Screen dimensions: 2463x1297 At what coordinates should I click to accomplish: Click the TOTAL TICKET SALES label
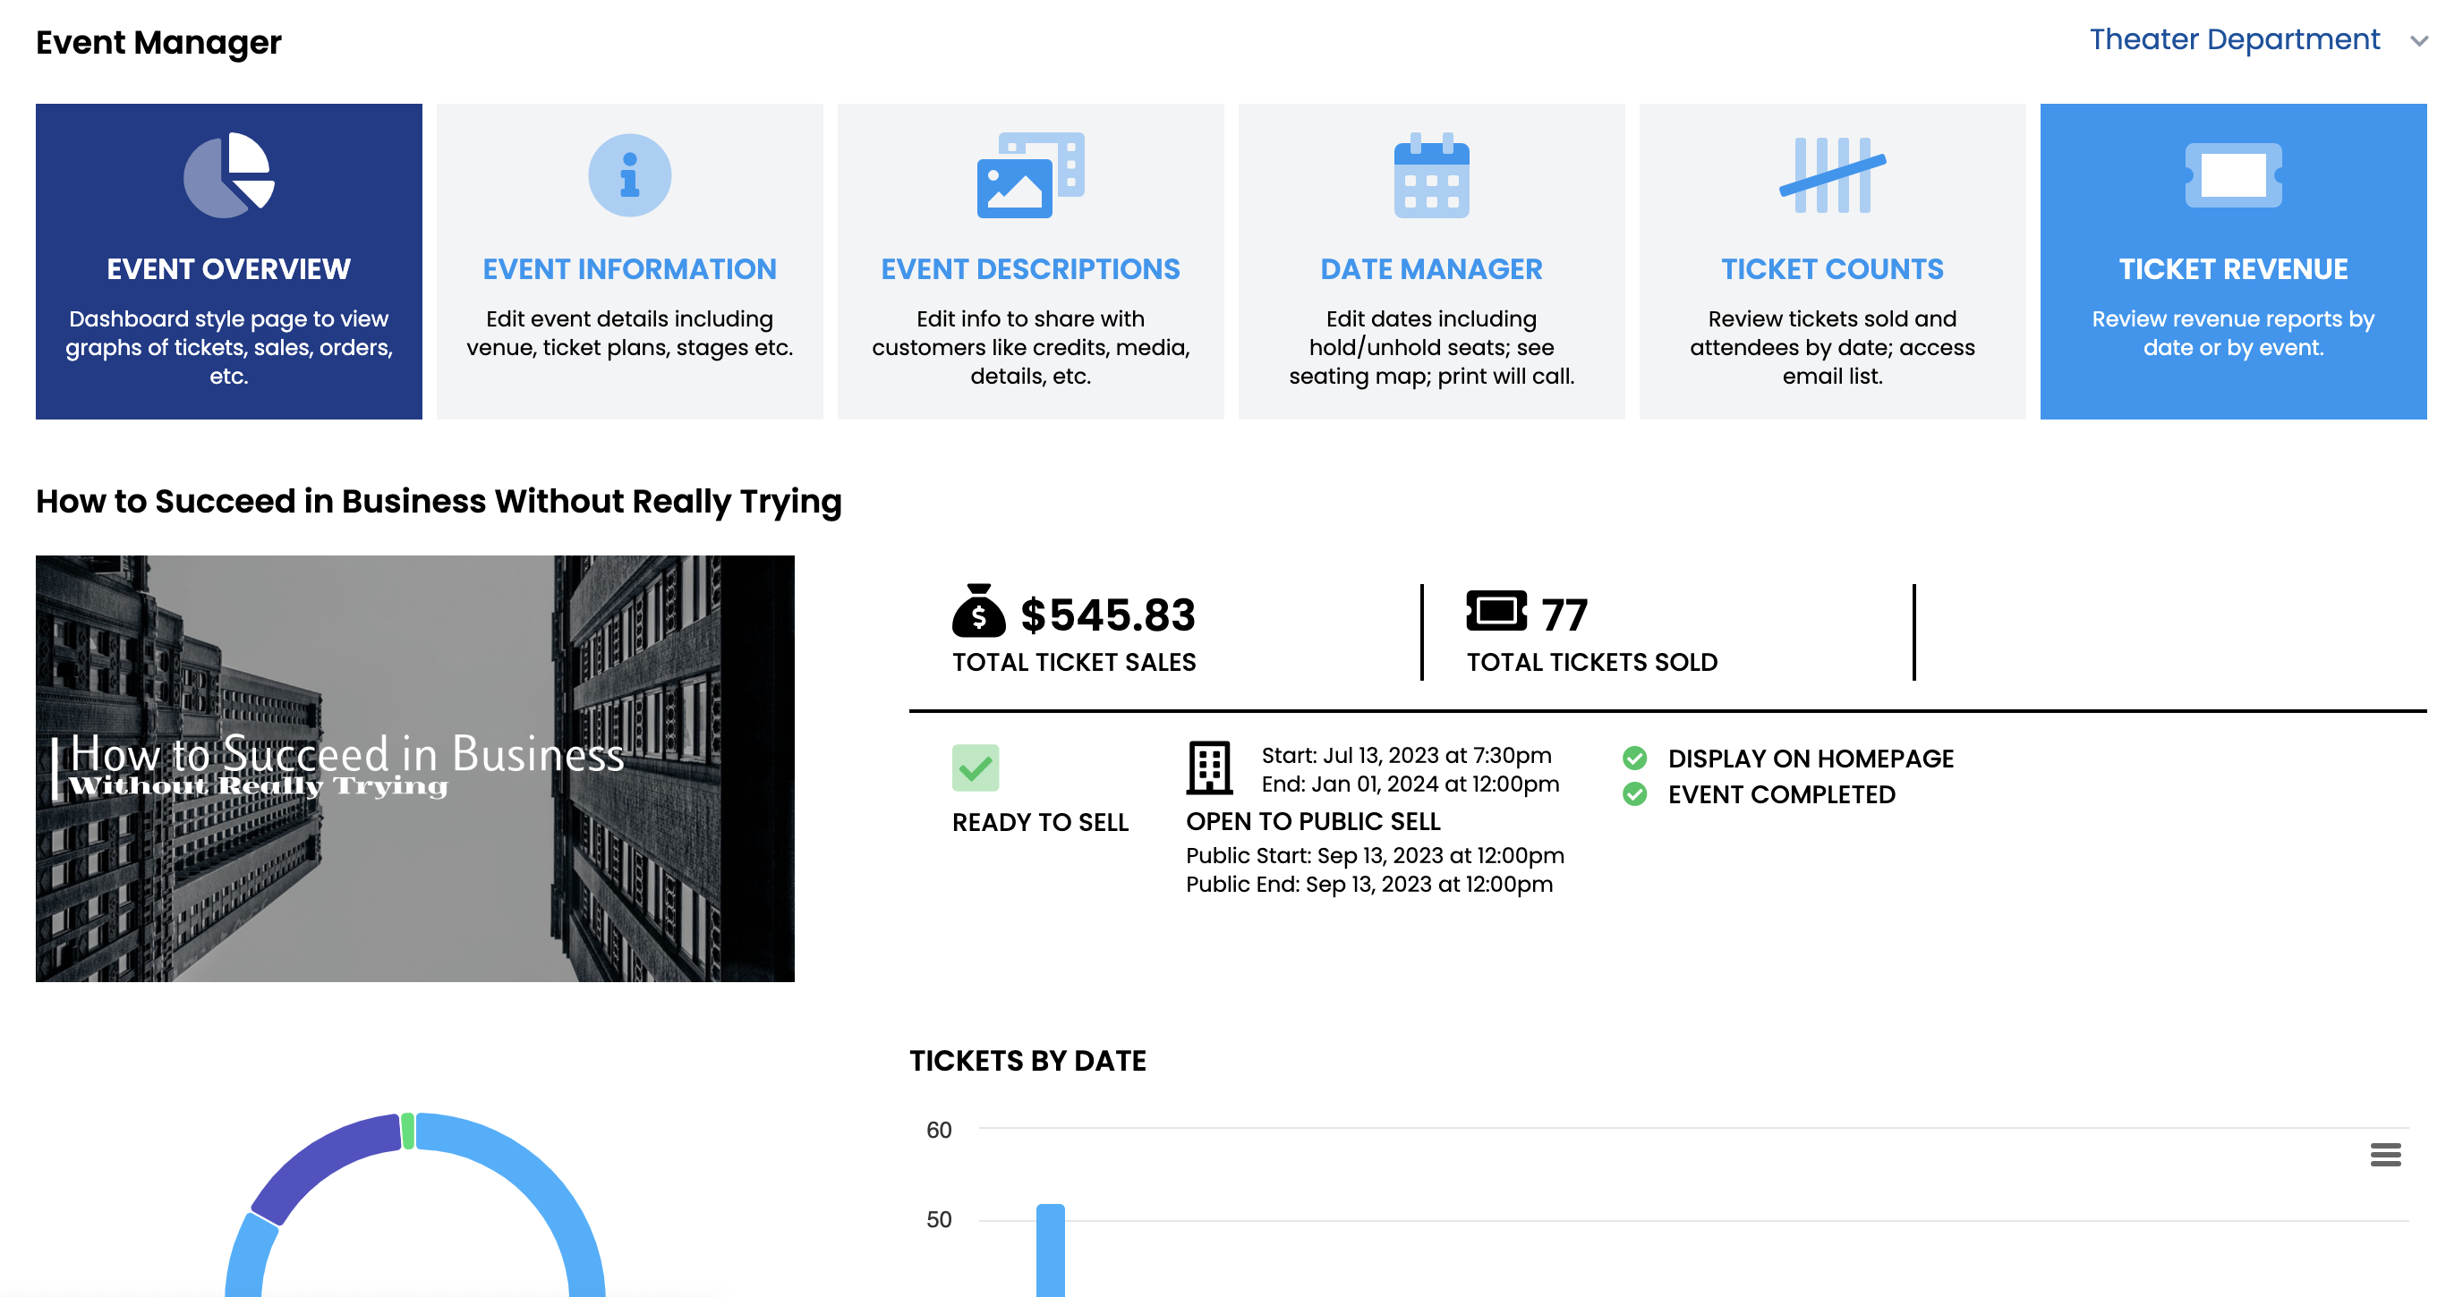(x=1074, y=662)
